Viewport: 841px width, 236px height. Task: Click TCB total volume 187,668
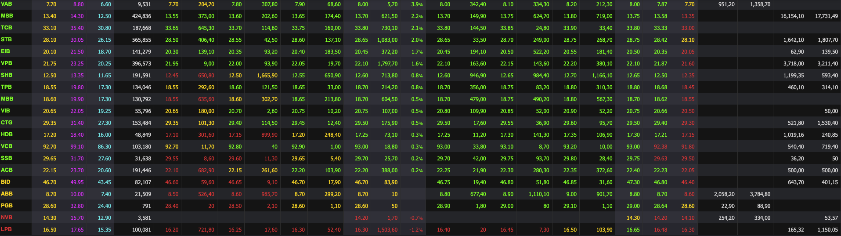click(141, 28)
